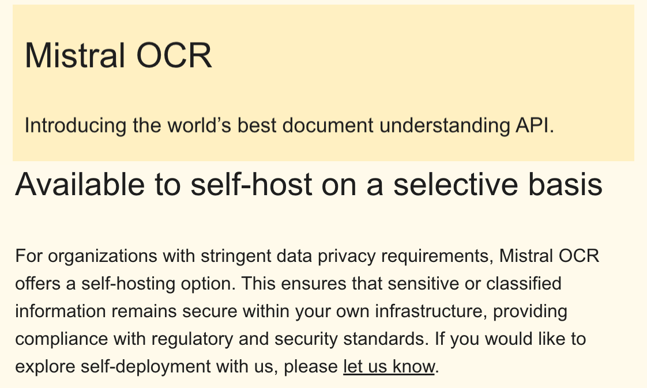This screenshot has height=388, width=647.
Task: Click the word 'Available' in the heading
Action: pyautogui.click(x=80, y=185)
